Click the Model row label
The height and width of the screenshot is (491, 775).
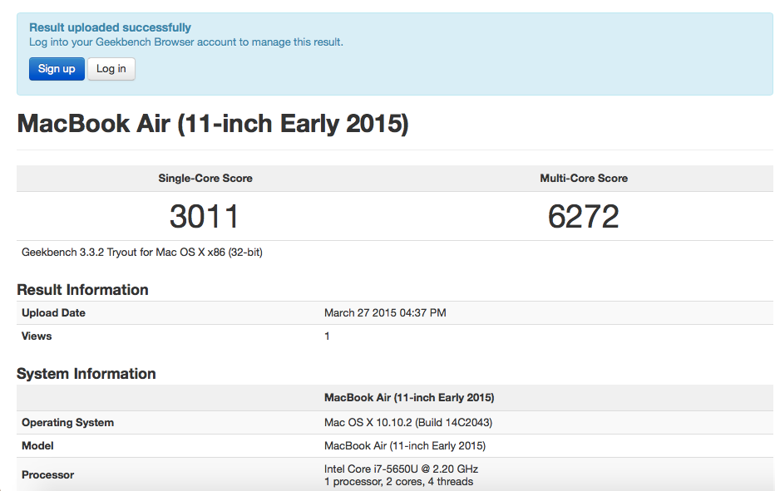point(37,445)
